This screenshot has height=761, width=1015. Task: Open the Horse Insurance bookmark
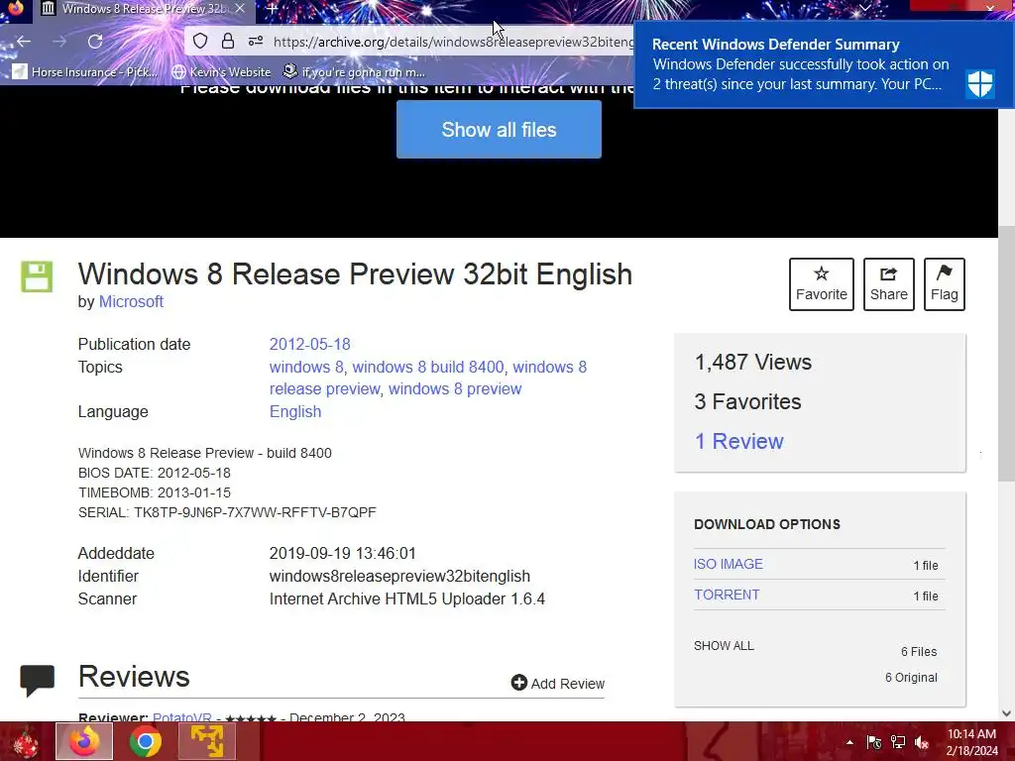coord(85,71)
